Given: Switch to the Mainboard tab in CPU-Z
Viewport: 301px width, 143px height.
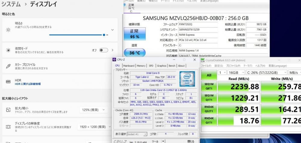Looking at the screenshot, I should click(x=129, y=66).
